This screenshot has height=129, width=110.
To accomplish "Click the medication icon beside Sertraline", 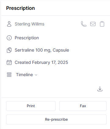I will 9,50.
